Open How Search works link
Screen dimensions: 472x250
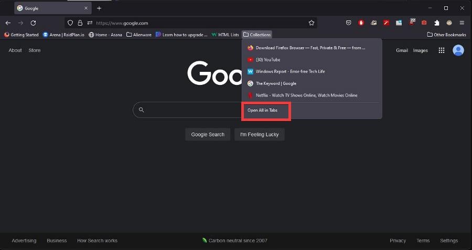[x=97, y=241]
